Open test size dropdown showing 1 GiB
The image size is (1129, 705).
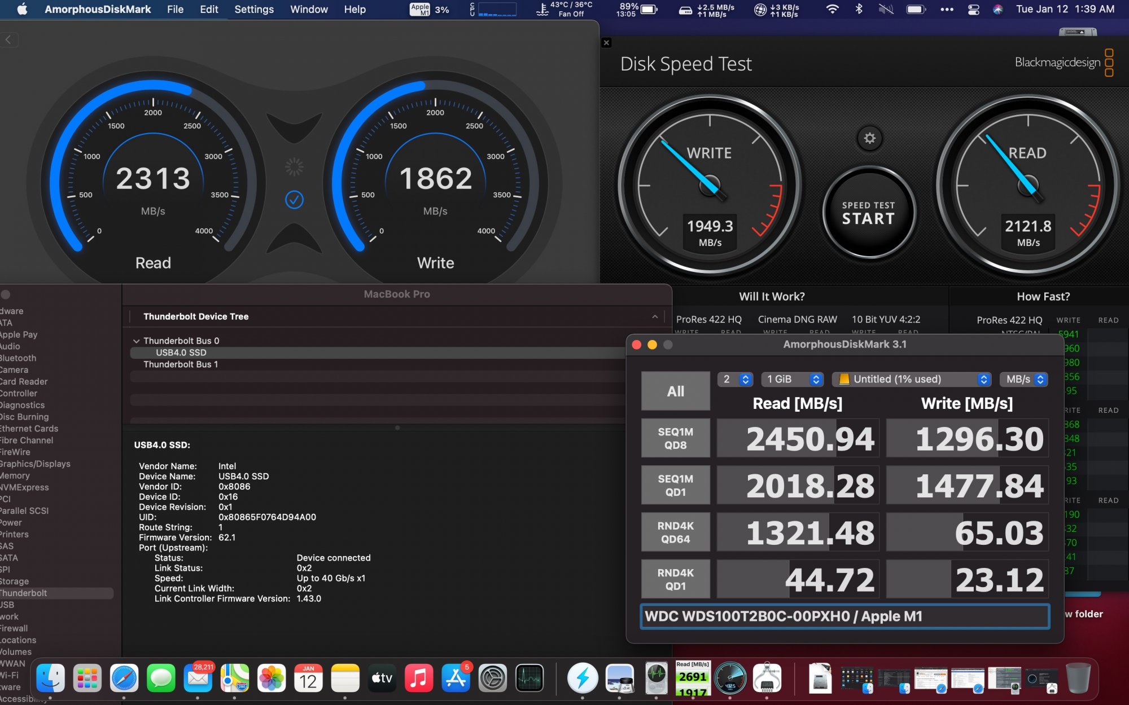pyautogui.click(x=793, y=380)
